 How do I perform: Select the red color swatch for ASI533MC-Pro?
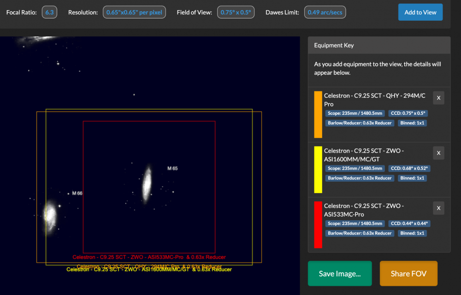tap(318, 225)
